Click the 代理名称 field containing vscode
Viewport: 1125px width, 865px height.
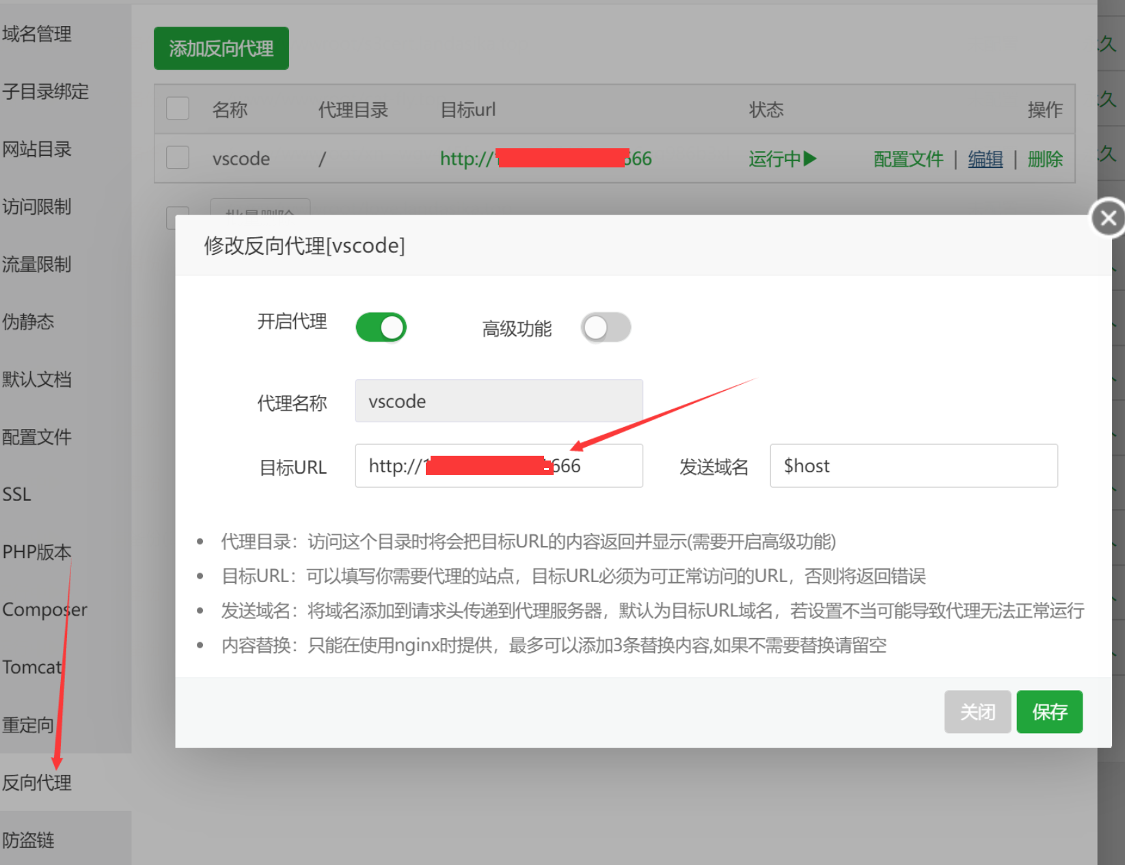(x=498, y=400)
